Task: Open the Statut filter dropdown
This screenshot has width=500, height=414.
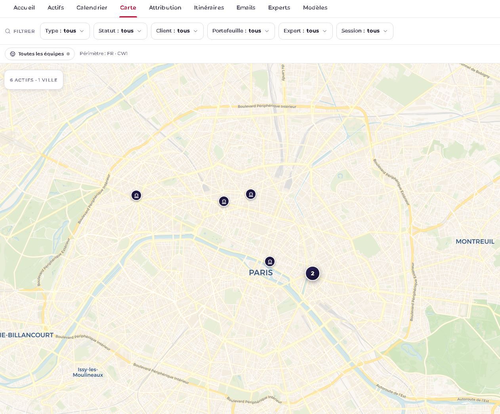Action: point(120,31)
